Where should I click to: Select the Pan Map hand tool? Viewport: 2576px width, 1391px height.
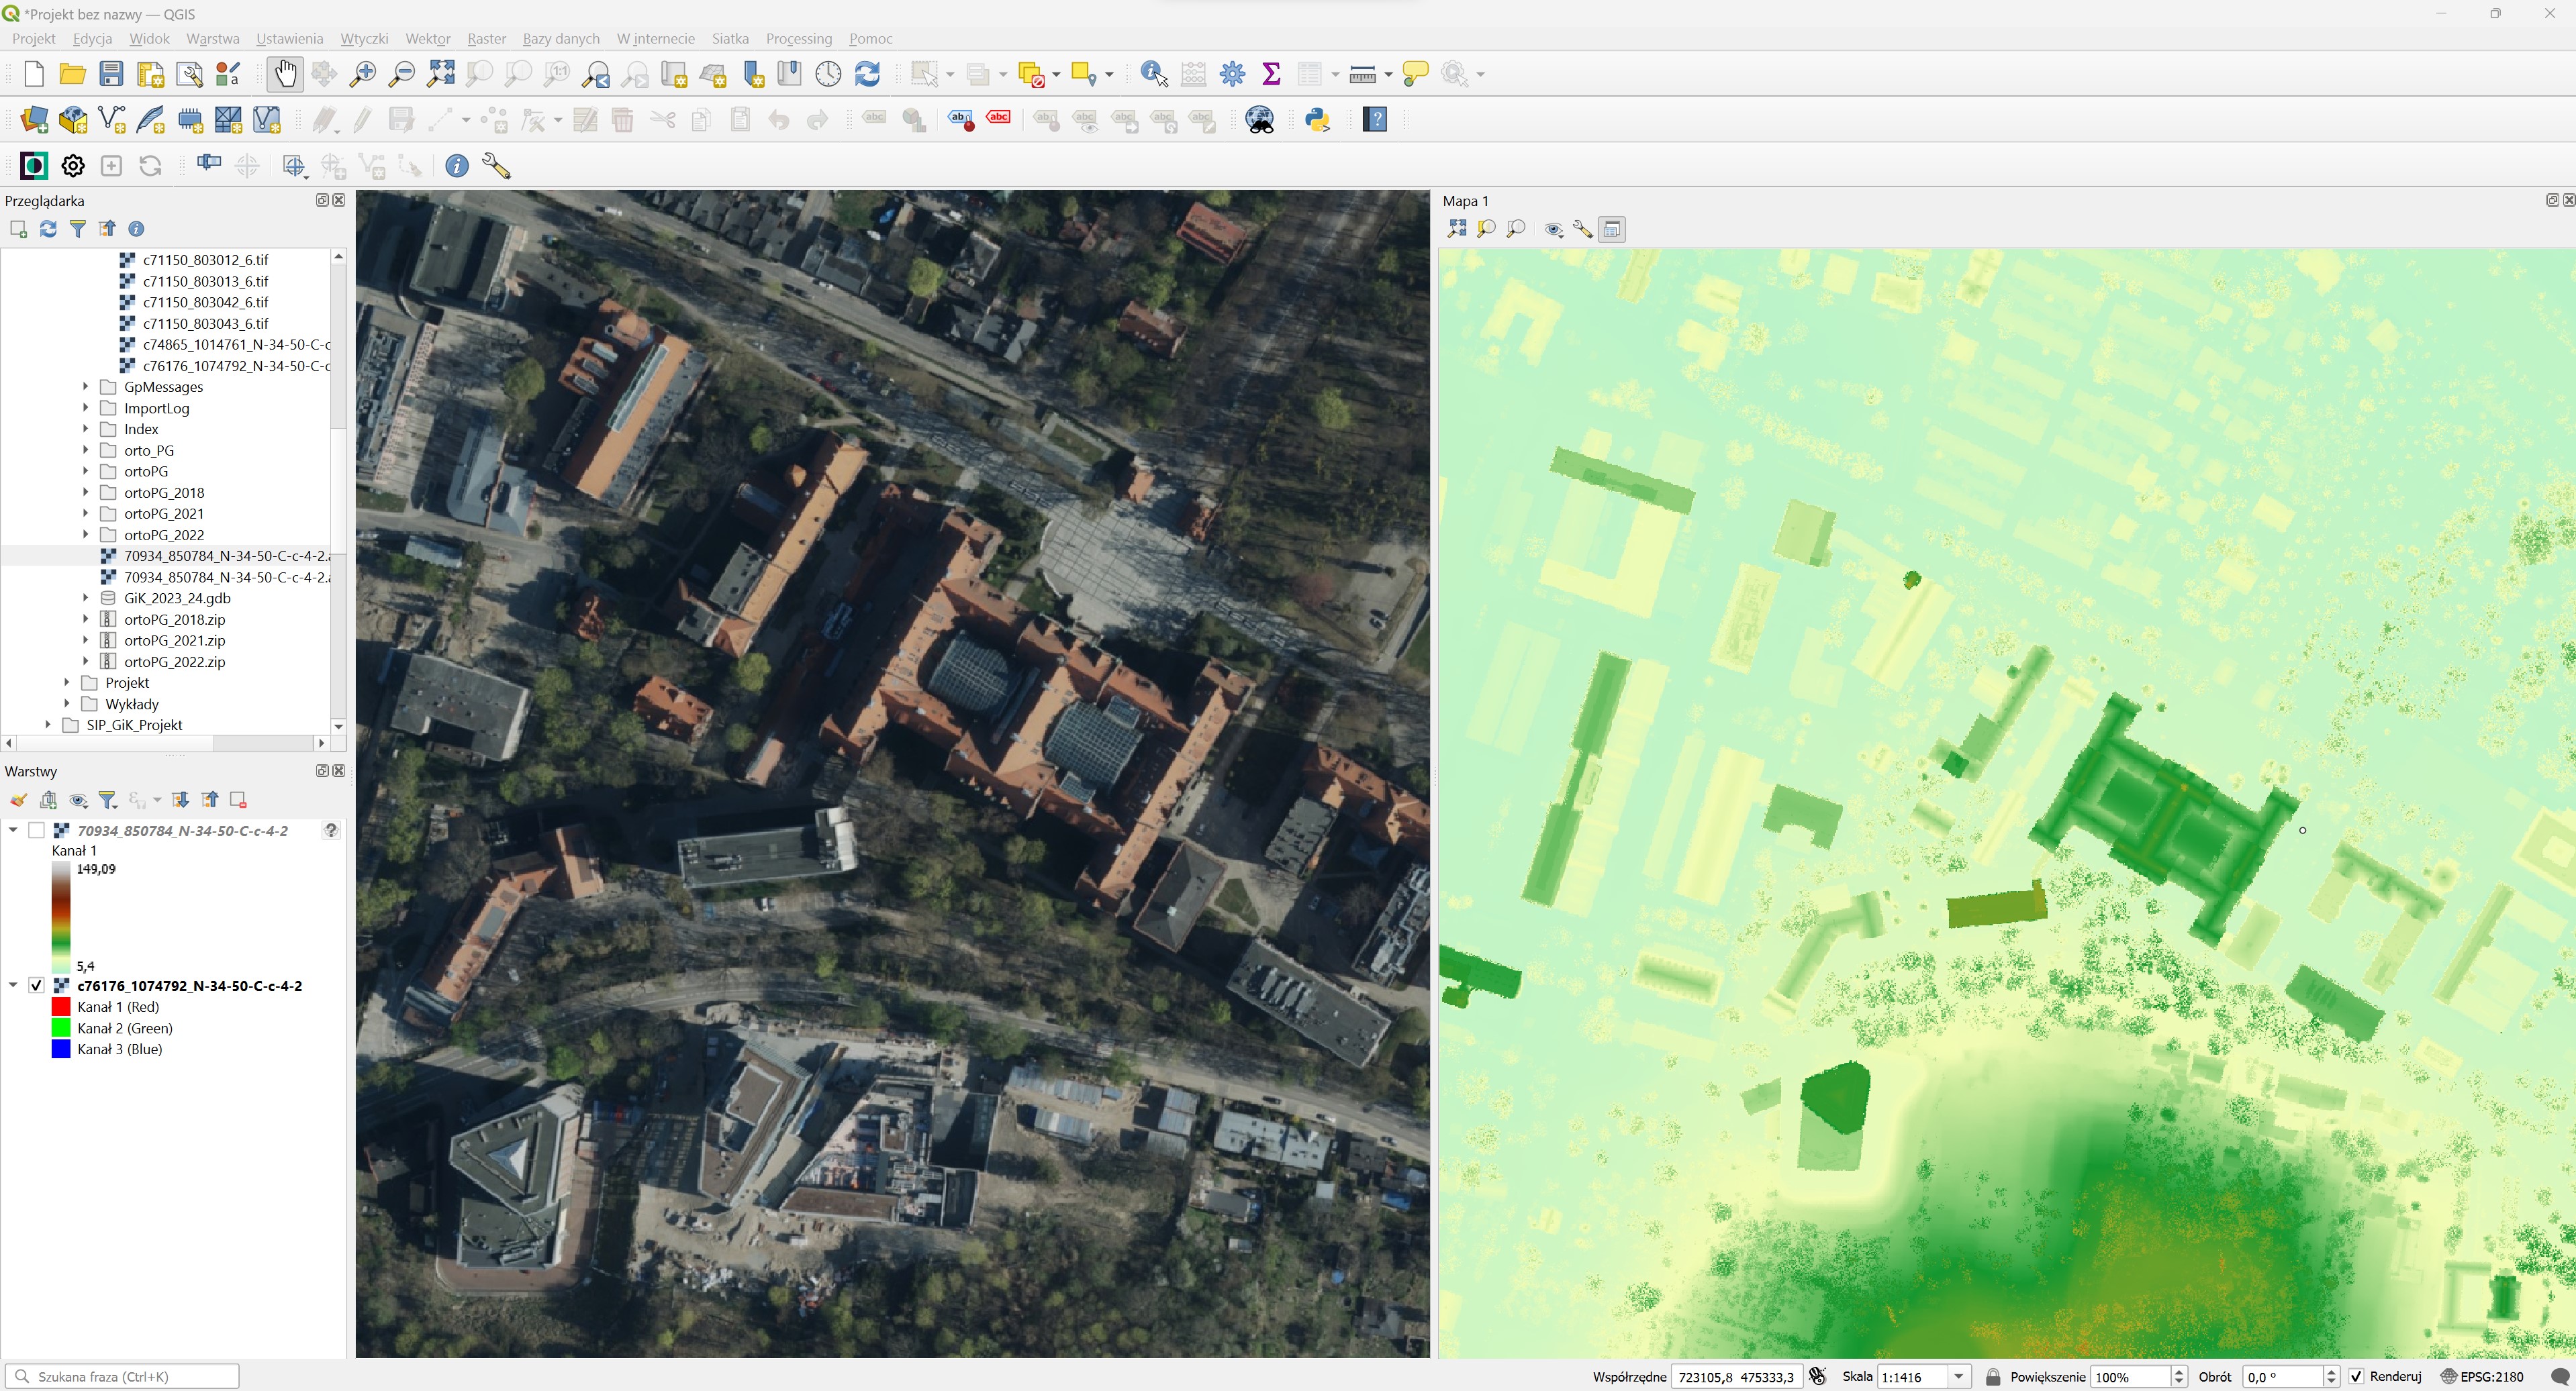point(285,74)
